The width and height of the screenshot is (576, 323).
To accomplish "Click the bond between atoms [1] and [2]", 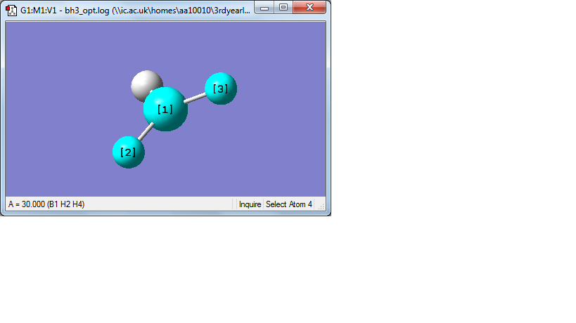I will 146,131.
